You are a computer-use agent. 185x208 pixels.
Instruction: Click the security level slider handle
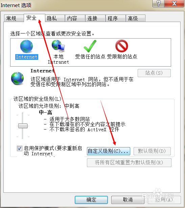[x=23, y=126]
